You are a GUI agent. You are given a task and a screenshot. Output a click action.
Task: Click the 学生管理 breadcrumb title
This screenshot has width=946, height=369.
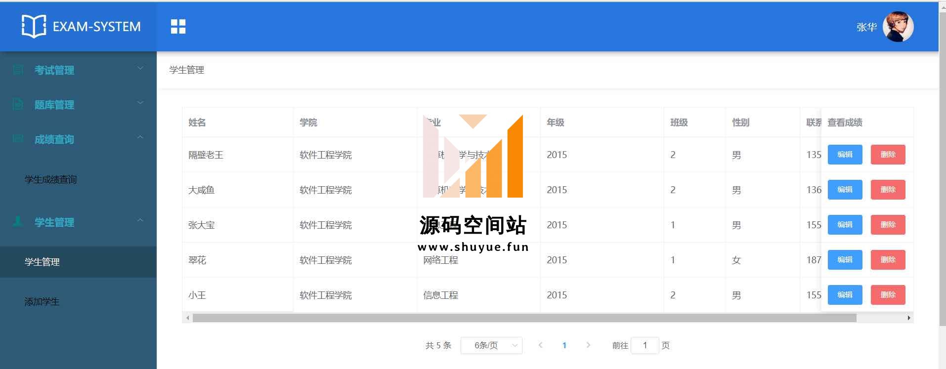click(187, 70)
